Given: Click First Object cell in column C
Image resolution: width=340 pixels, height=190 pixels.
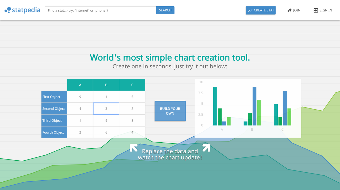Looking at the screenshot, I should click(x=132, y=97).
